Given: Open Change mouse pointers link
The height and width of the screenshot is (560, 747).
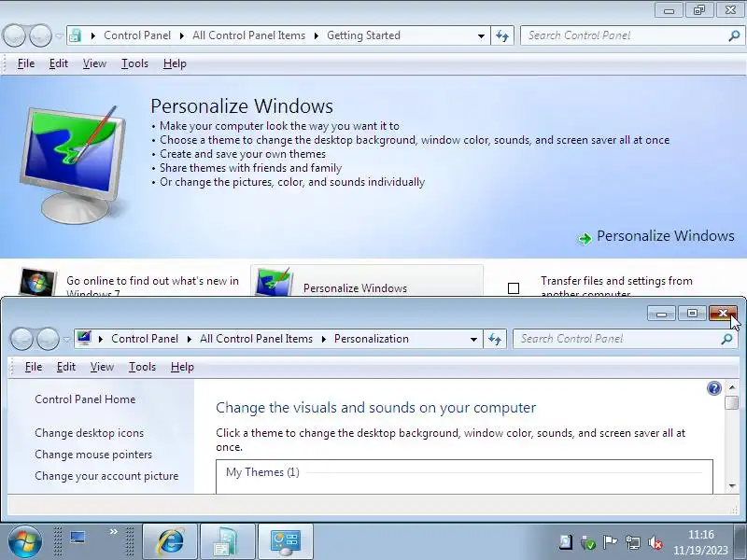Looking at the screenshot, I should pos(93,455).
